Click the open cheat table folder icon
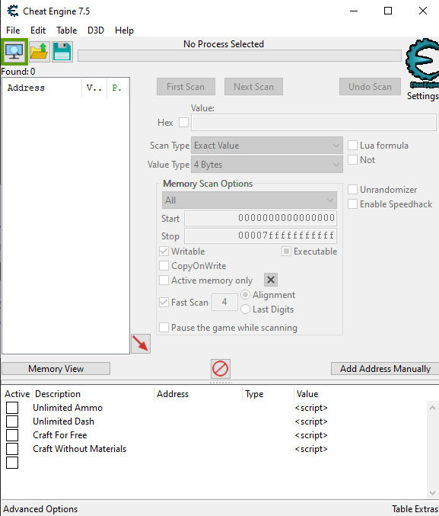 pos(40,52)
